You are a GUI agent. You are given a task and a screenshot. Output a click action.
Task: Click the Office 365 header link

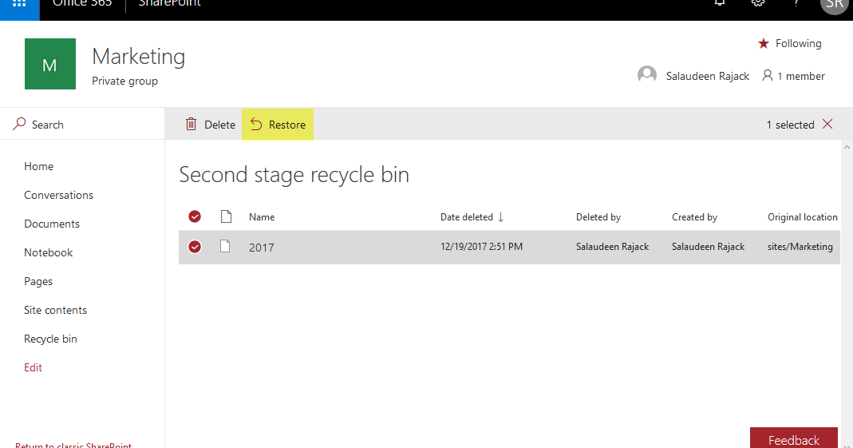(x=82, y=3)
